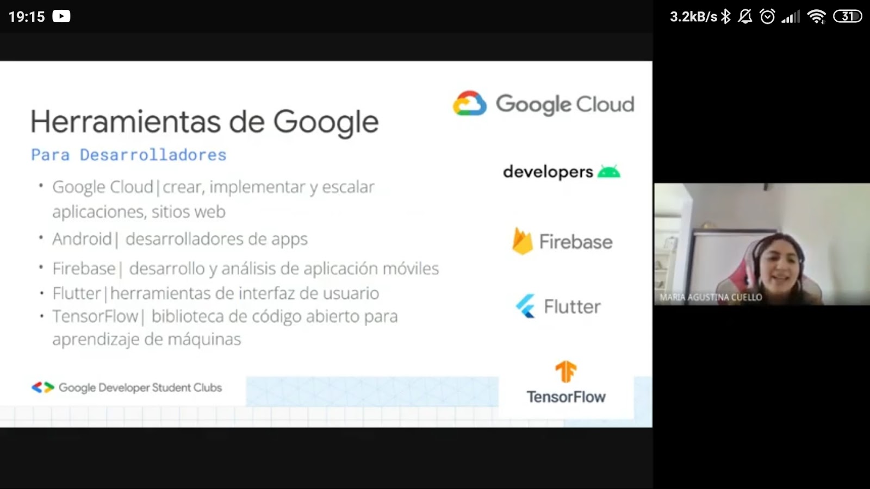The image size is (870, 489).
Task: Click the 'Google Developer Student Clubs' footer text
Action: click(140, 387)
